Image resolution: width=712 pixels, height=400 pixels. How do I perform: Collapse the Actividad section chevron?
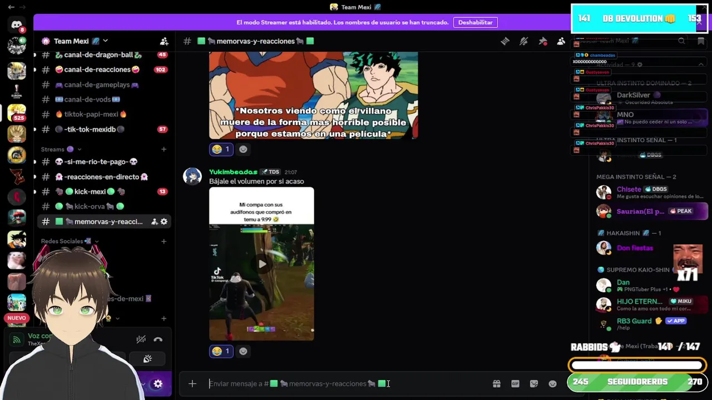pyautogui.click(x=701, y=64)
